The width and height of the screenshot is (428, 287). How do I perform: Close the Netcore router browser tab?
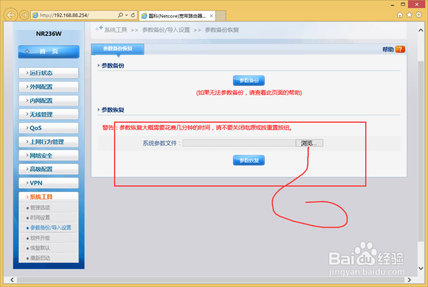tap(211, 16)
